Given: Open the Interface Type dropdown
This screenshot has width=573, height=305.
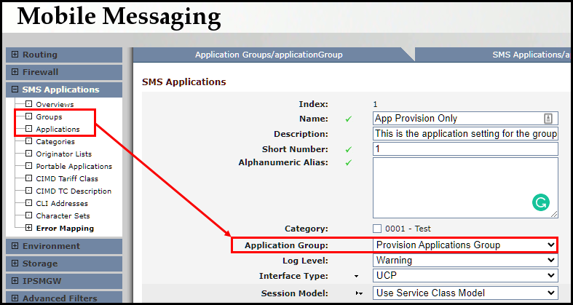Looking at the screenshot, I should [465, 276].
